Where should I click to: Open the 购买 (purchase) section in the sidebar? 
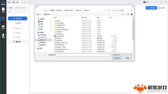[x=3, y=27]
